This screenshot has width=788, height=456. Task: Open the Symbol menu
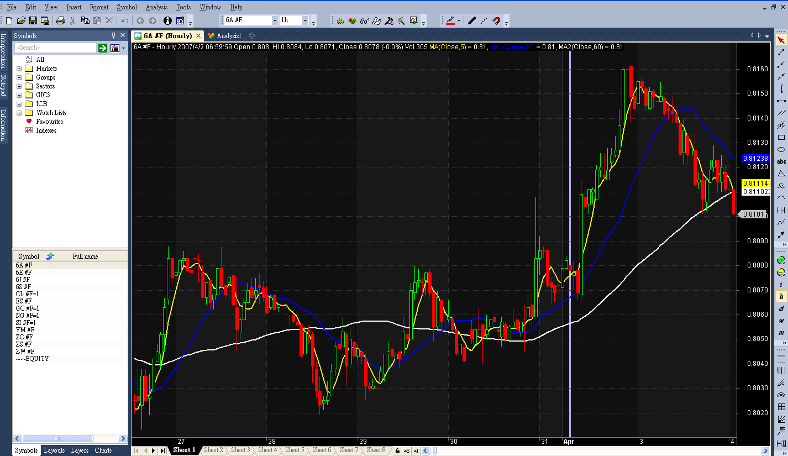pyautogui.click(x=127, y=7)
